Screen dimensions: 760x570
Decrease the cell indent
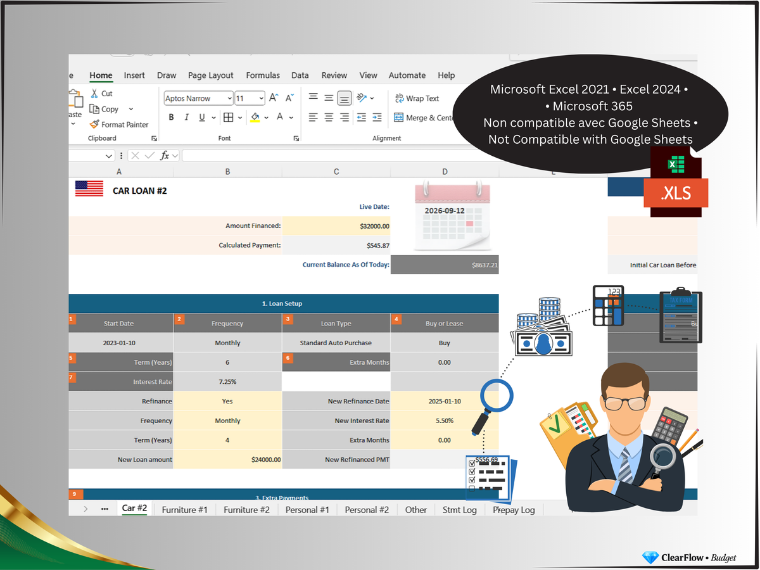(x=362, y=117)
